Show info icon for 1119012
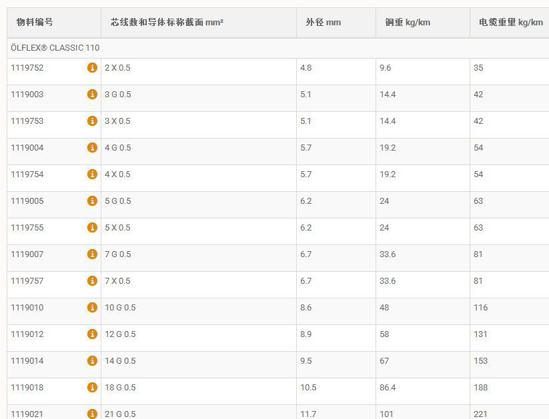This screenshot has width=549, height=419. click(x=92, y=334)
